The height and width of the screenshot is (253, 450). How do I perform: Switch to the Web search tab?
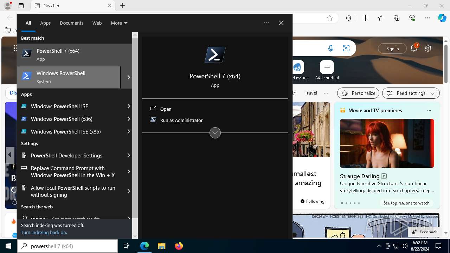(x=97, y=23)
